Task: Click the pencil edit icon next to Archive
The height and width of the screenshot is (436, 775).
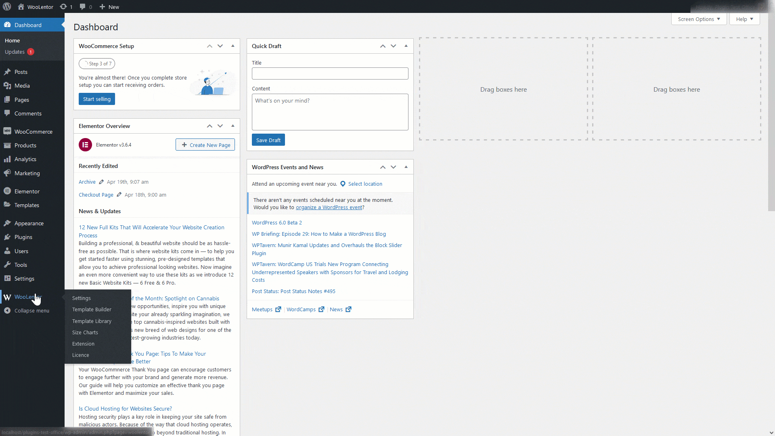Action: tap(101, 182)
